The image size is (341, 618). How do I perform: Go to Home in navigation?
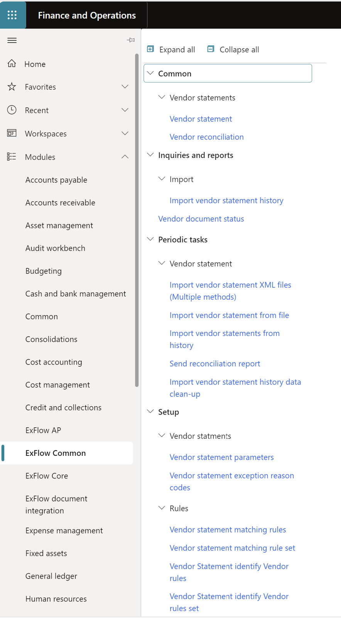[35, 64]
